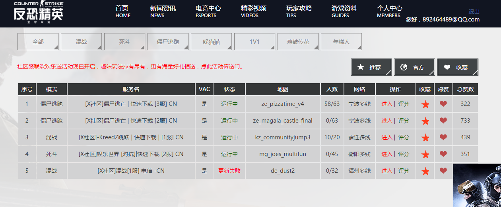Click the star for kz_communityjump3 server
This screenshot has height=207, width=501.
(425, 138)
